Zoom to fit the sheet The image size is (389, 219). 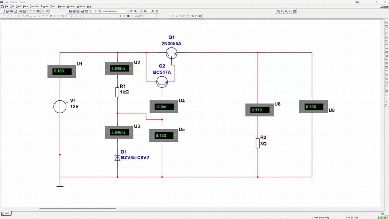click(x=290, y=11)
